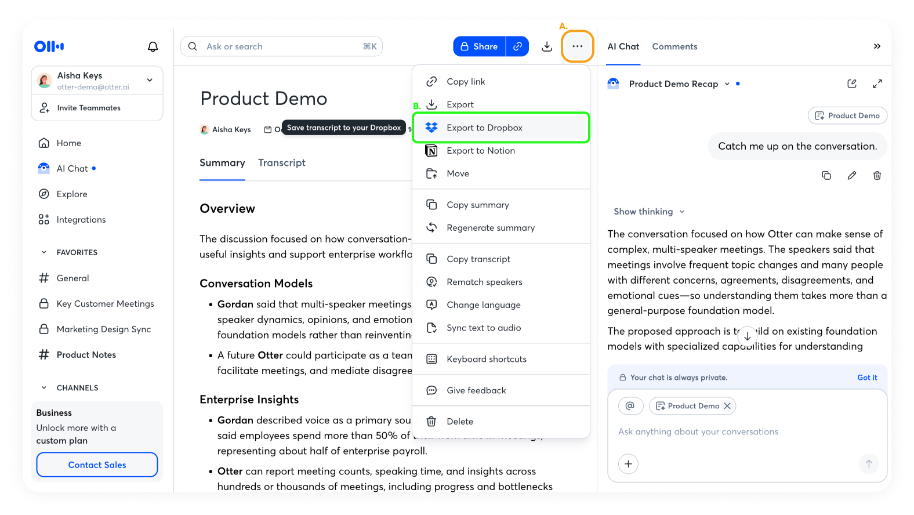Expand the AI chat panel to full size

coord(877,84)
